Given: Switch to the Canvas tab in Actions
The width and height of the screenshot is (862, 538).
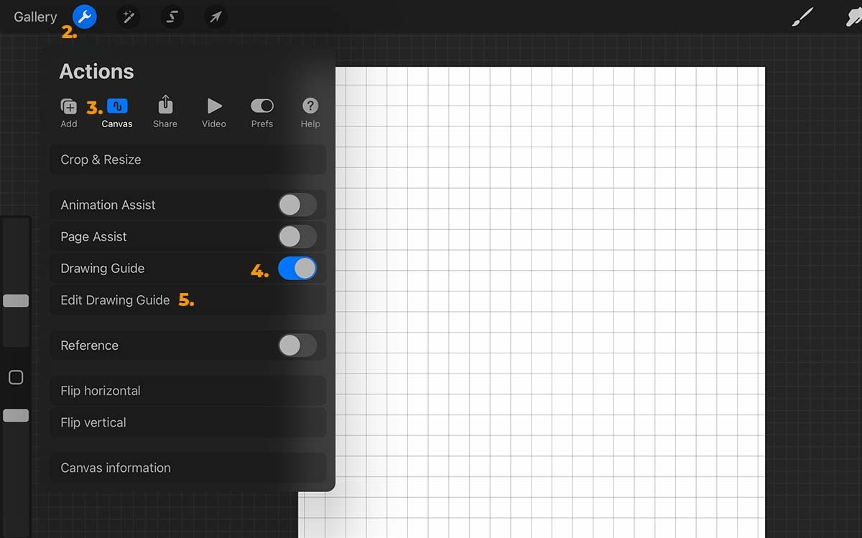Looking at the screenshot, I should pos(117,113).
